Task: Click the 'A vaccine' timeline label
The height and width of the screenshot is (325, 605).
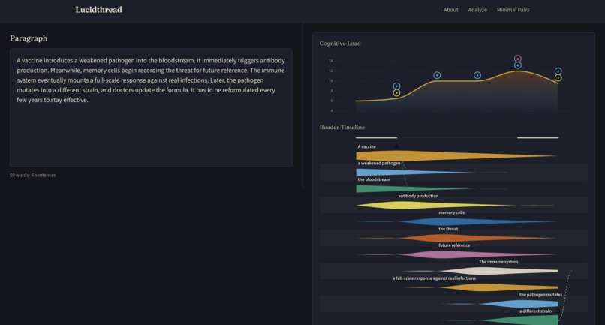Action: pos(366,146)
